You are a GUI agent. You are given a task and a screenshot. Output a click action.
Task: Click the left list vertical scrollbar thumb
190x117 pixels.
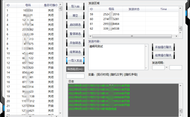pos(60,9)
